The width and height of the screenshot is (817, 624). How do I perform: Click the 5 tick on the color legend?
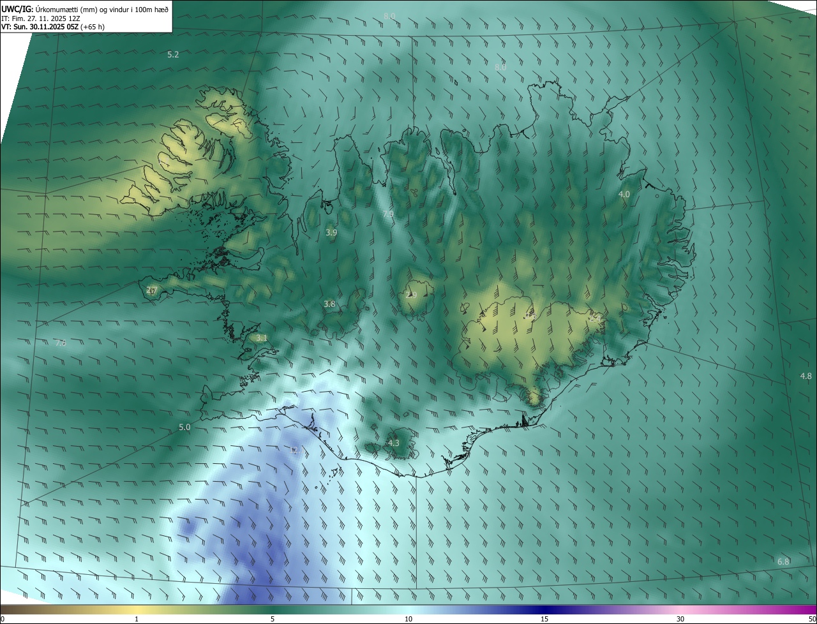pyautogui.click(x=273, y=619)
